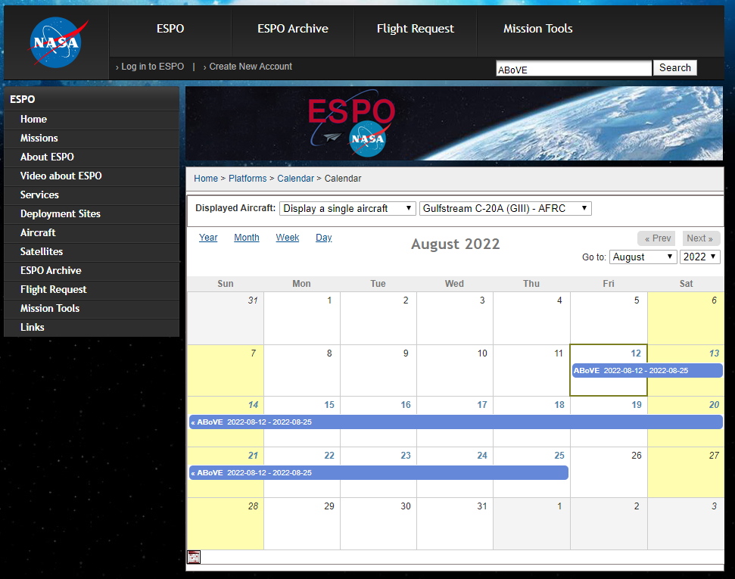Switch to Month calendar view
The width and height of the screenshot is (735, 579).
[247, 238]
